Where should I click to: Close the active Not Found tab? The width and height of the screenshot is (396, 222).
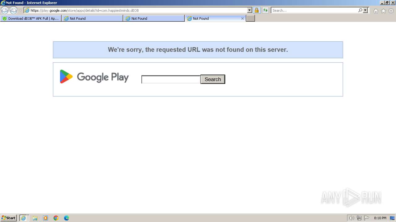[243, 18]
